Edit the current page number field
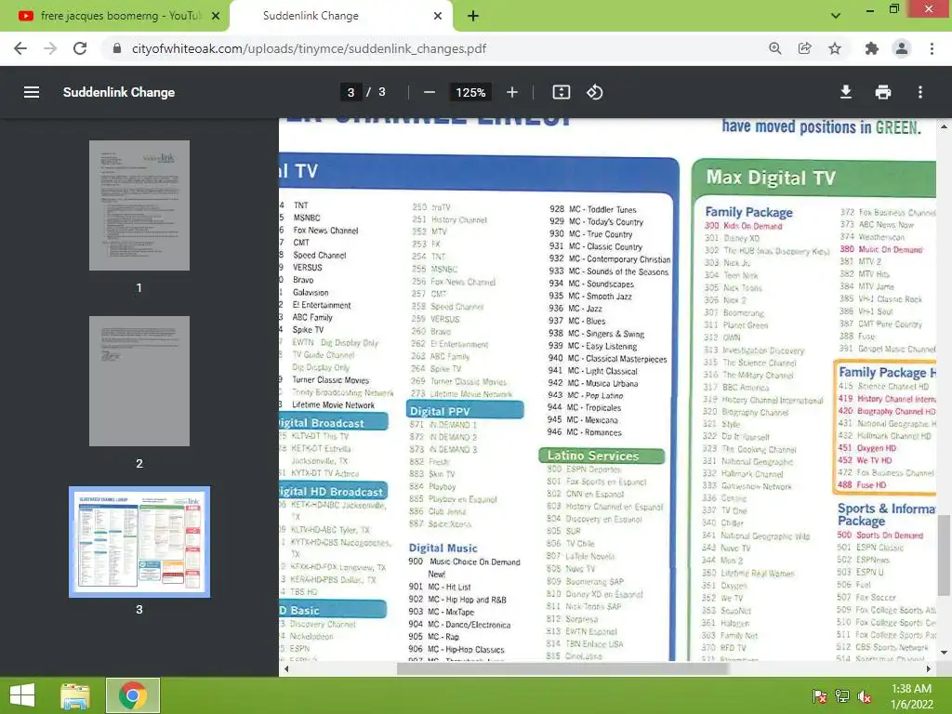 point(350,92)
